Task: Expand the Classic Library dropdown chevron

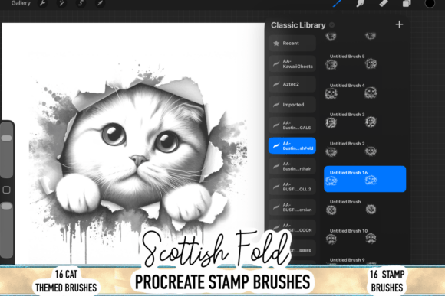Action: point(331,25)
